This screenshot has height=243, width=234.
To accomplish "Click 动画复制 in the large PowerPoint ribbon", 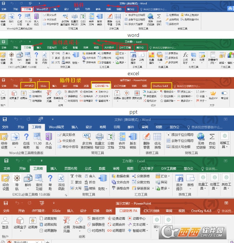I will point(48,219).
